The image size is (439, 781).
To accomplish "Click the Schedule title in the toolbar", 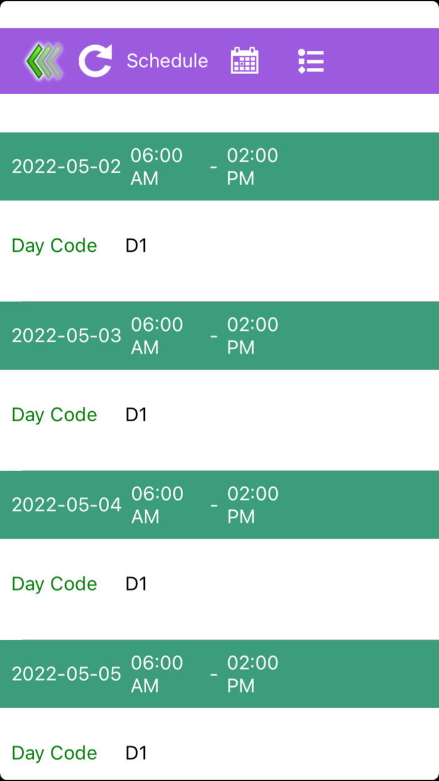I will coord(167,60).
